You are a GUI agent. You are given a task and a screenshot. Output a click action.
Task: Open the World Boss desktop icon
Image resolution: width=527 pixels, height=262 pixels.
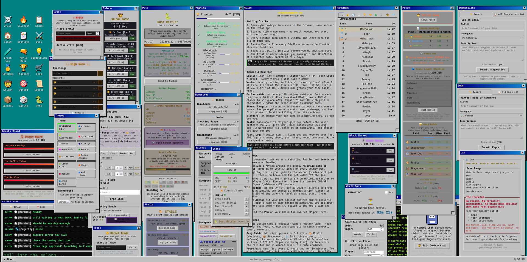coord(23,55)
